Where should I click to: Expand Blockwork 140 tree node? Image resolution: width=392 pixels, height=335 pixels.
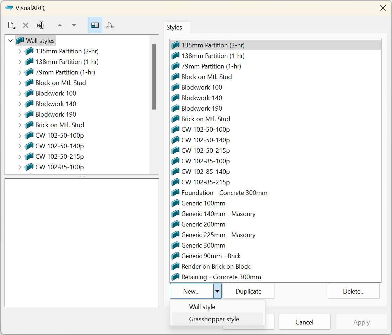20,104
